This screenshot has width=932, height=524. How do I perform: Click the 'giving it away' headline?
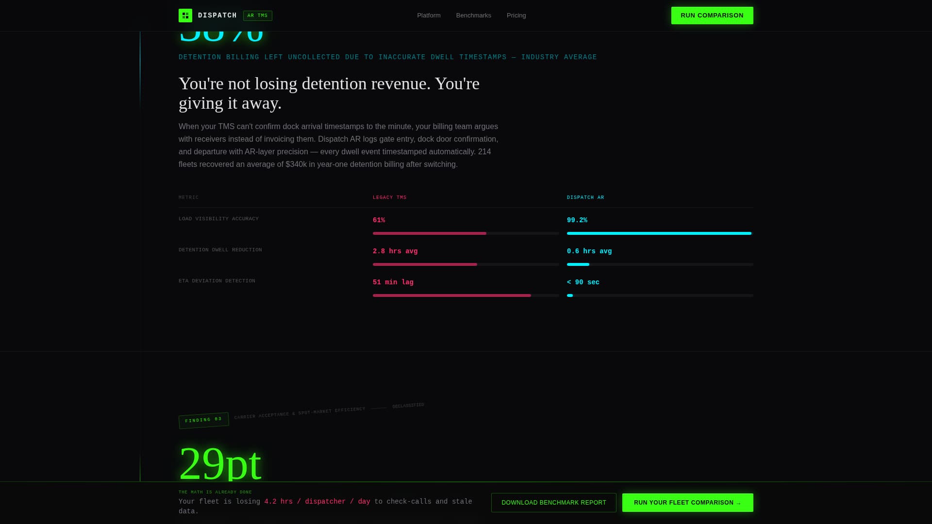329,93
